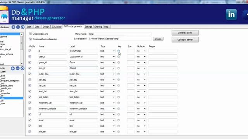Image resolution: width=248 pixels, height=139 pixels.
Task: Select the _precle_users table in list
Action: click(7, 86)
